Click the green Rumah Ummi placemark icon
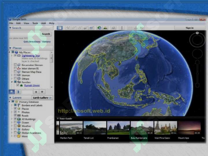The image size is (208, 156). pos(21,85)
